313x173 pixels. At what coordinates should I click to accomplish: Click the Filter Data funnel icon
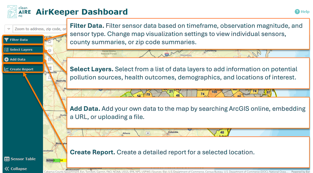tap(7, 40)
